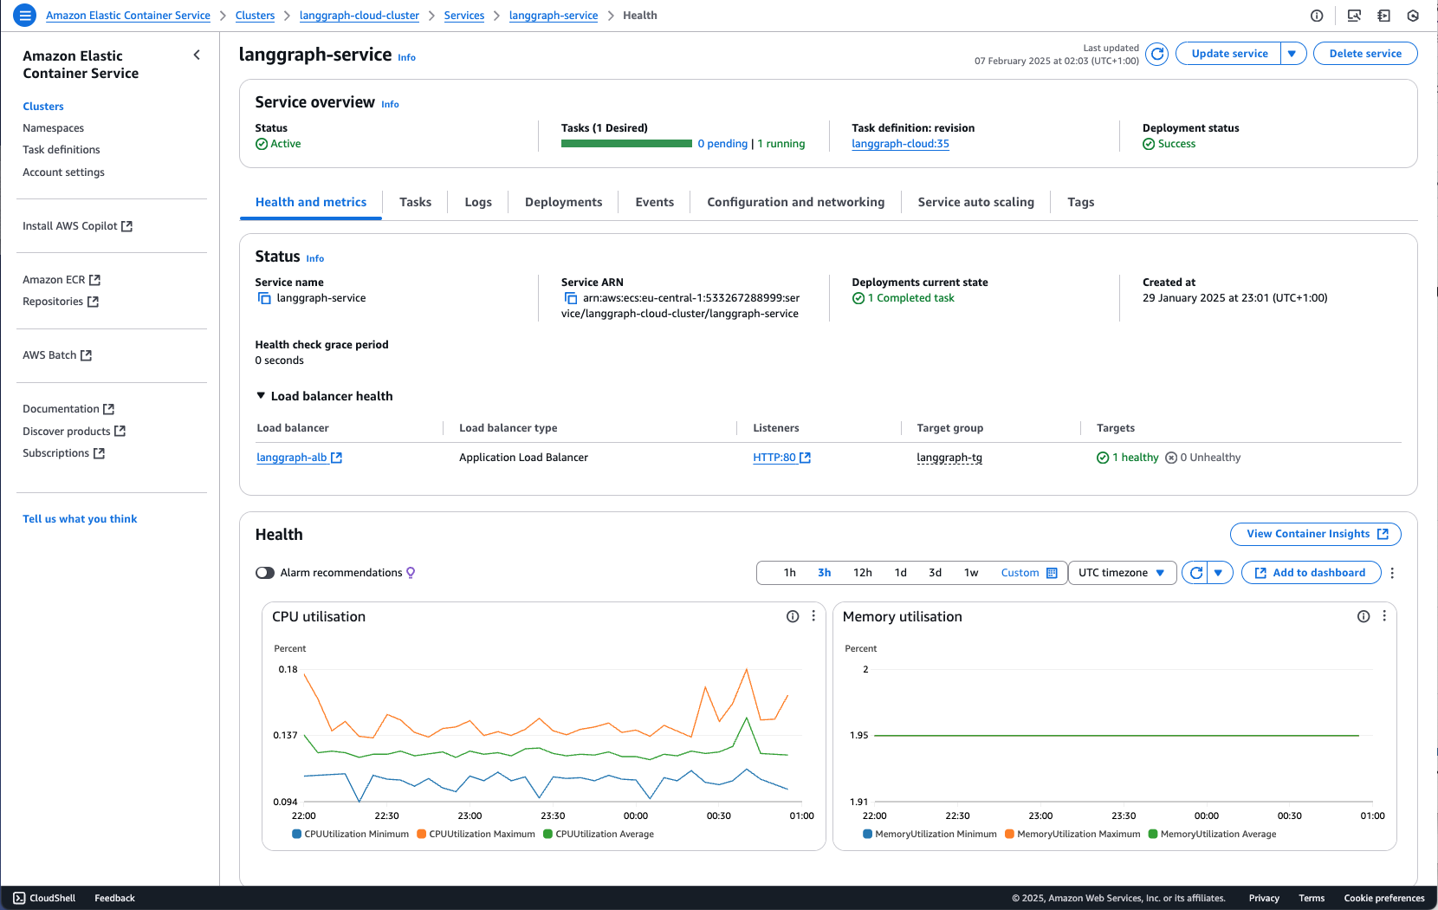Open Configuration and networking tab
The image size is (1438, 910).
795,202
